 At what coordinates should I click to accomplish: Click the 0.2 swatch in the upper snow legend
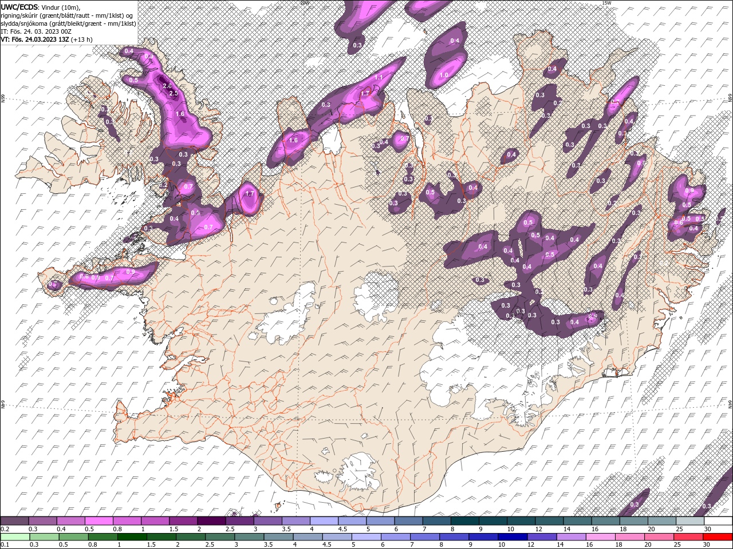click(x=14, y=521)
